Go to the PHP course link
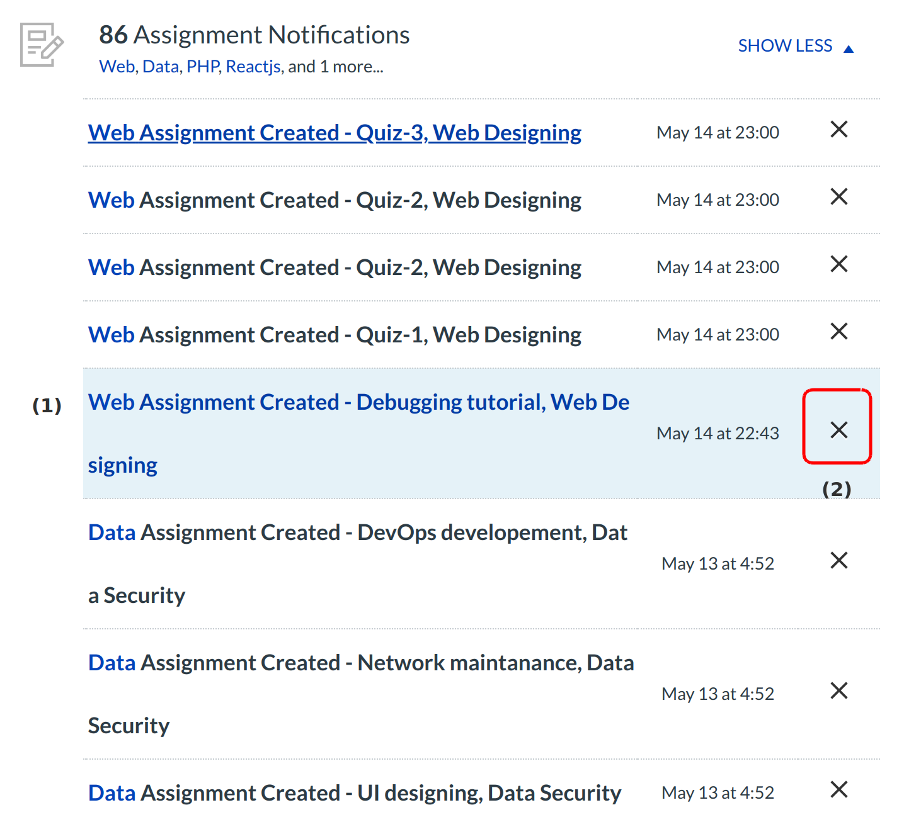Screen dimensions: 904x822 203,67
